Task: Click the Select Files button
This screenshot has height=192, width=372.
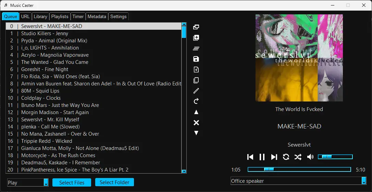Action: click(72, 182)
